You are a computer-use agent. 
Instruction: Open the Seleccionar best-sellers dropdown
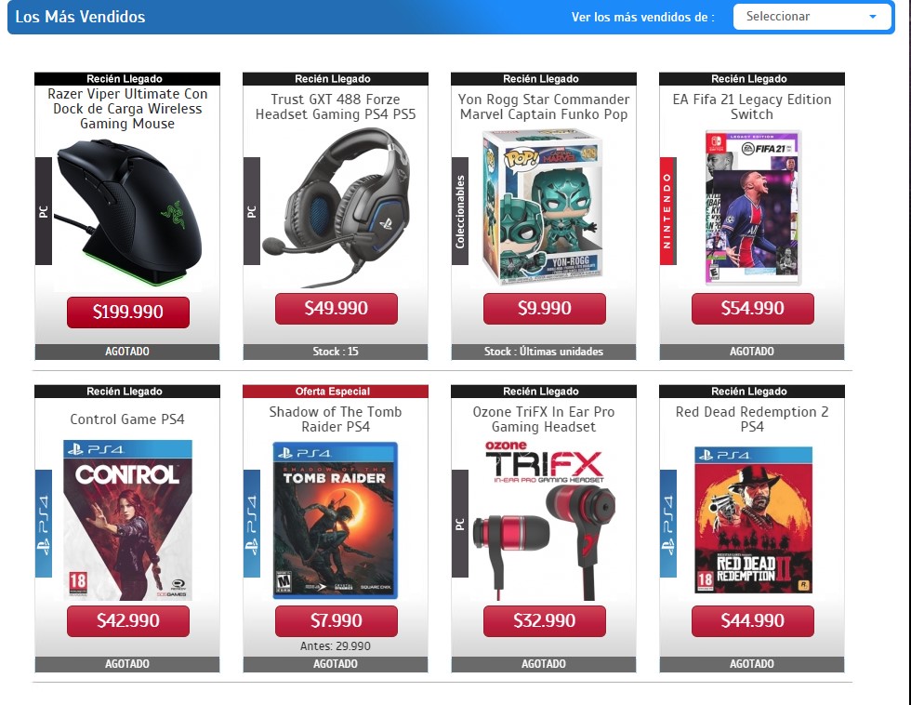click(x=812, y=17)
